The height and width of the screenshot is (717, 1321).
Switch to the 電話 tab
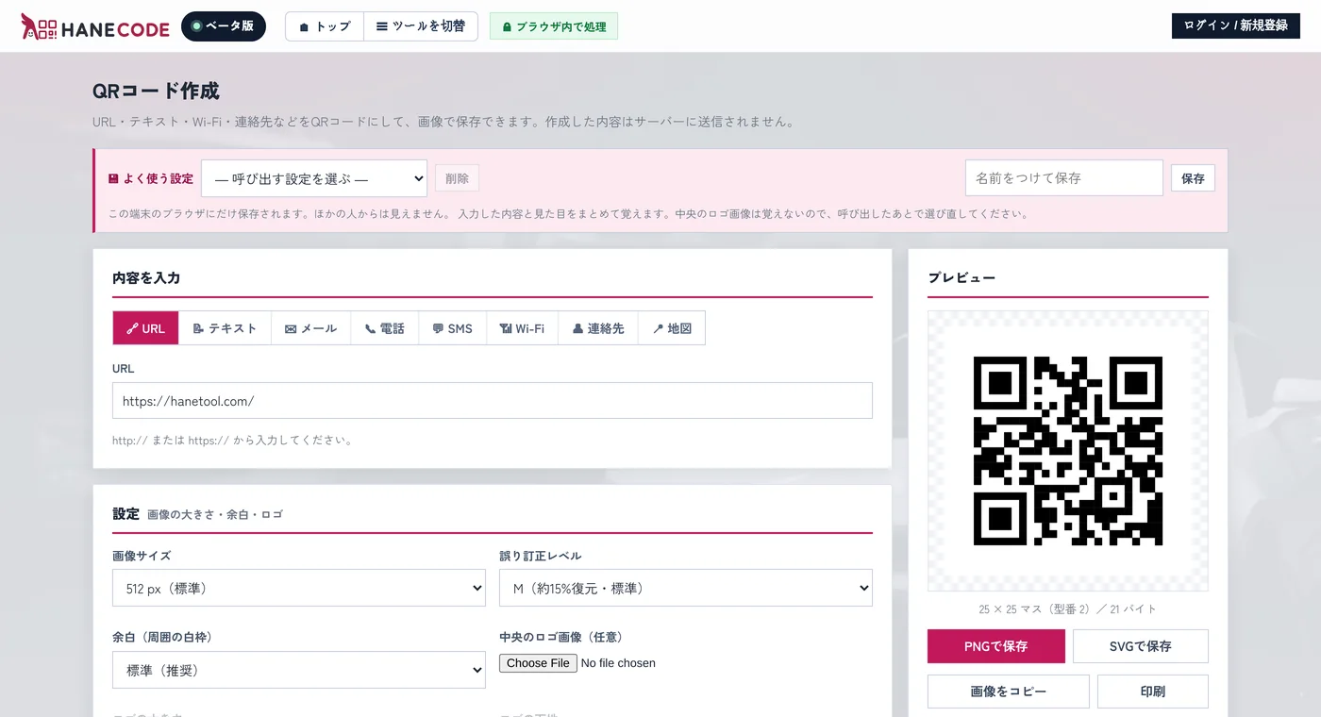pyautogui.click(x=384, y=328)
